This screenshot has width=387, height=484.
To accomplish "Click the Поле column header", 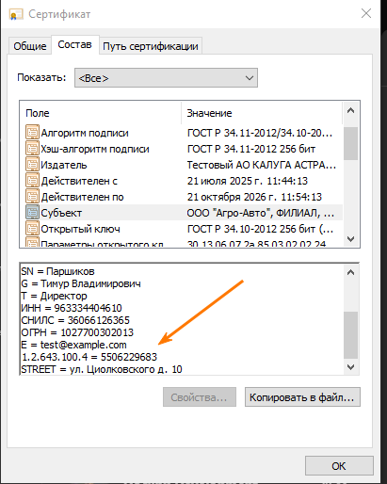I will tap(101, 113).
